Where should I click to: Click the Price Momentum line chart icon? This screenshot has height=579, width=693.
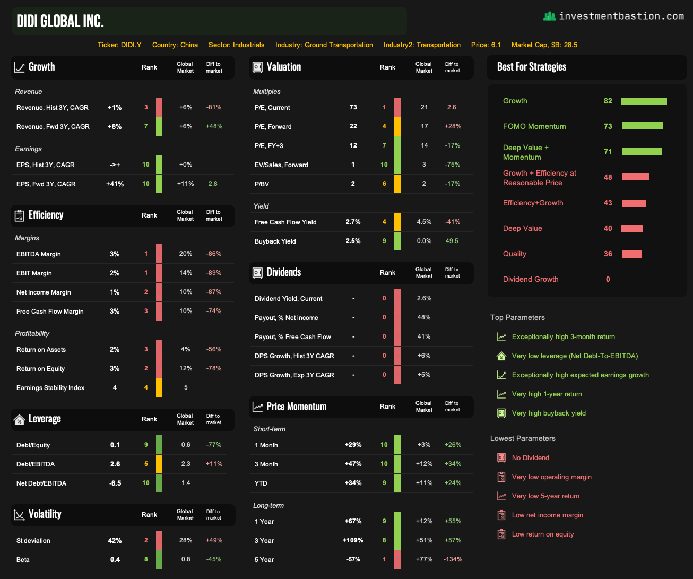click(x=257, y=407)
